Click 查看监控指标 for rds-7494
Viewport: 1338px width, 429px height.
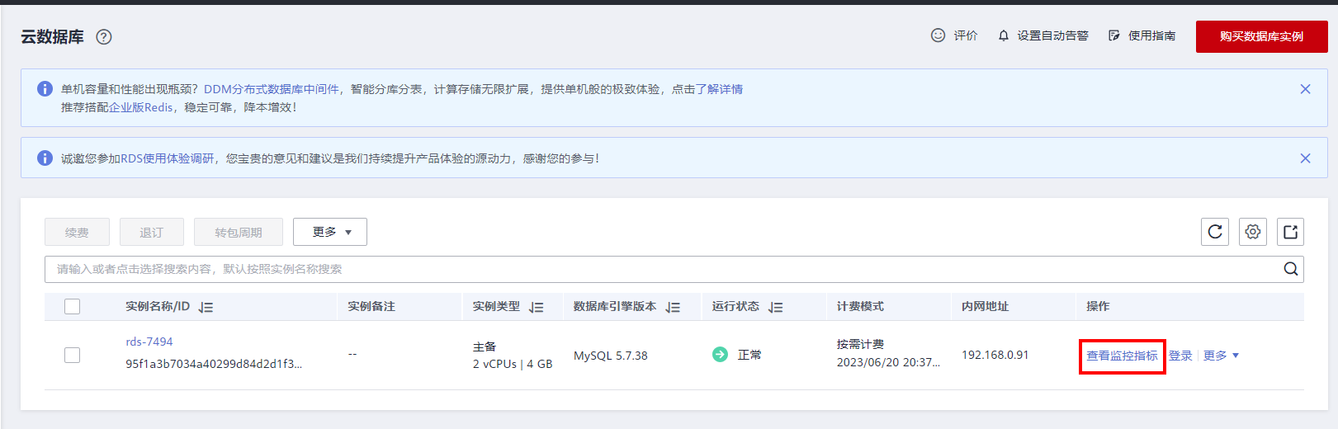pos(1122,356)
